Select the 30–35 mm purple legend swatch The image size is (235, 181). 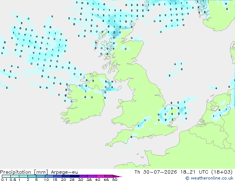pos(83,176)
